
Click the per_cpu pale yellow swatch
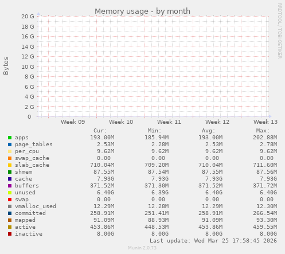tap(10, 151)
